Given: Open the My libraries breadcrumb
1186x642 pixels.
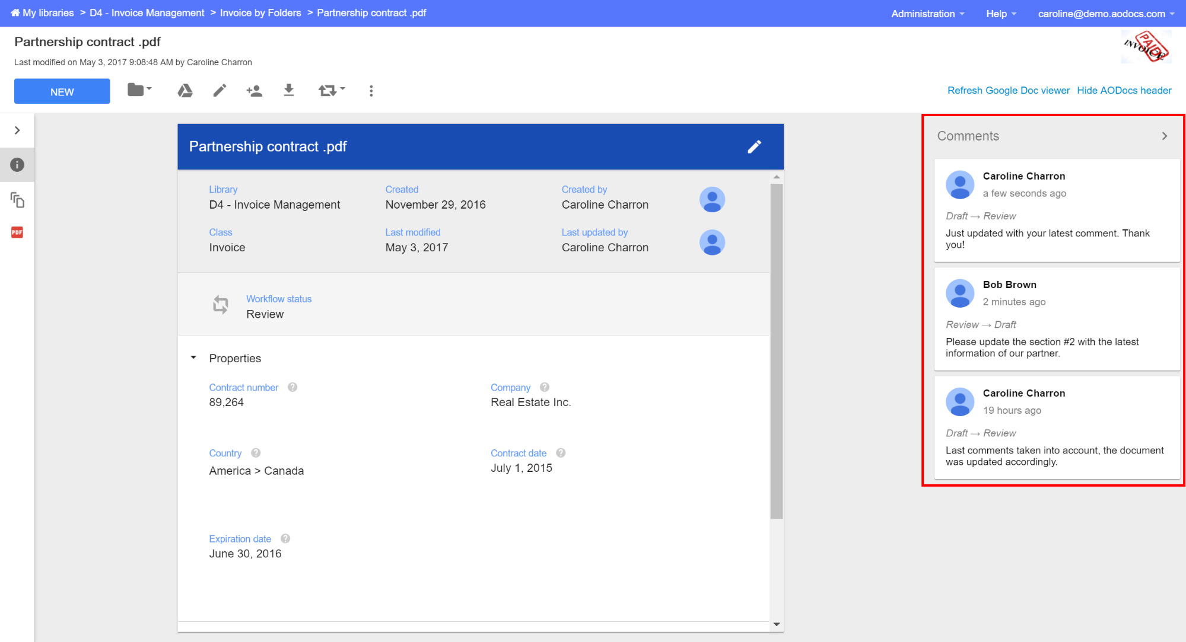Looking at the screenshot, I should (x=48, y=13).
